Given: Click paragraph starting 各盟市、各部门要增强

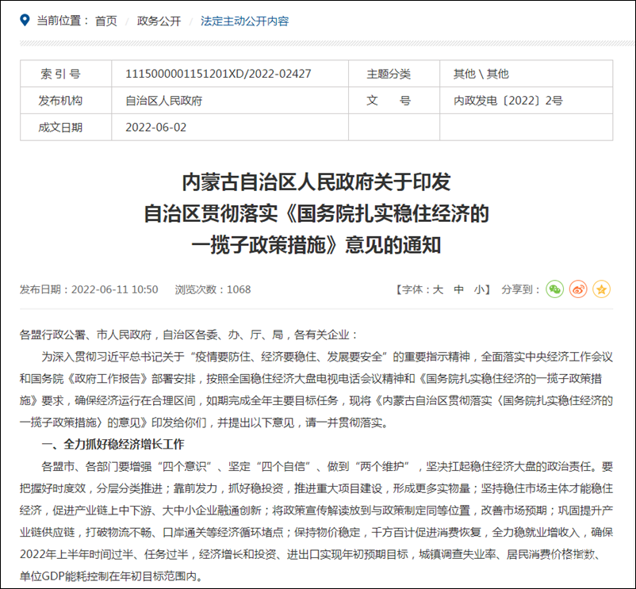Looking at the screenshot, I should click(316, 521).
